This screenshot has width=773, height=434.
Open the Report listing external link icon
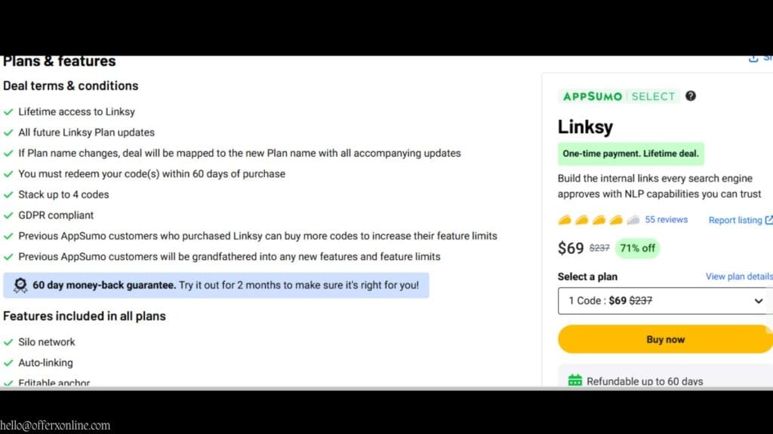pyautogui.click(x=769, y=220)
